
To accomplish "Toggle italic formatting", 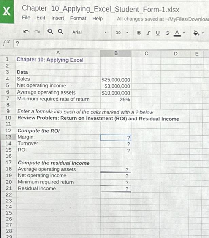I will (148, 33).
